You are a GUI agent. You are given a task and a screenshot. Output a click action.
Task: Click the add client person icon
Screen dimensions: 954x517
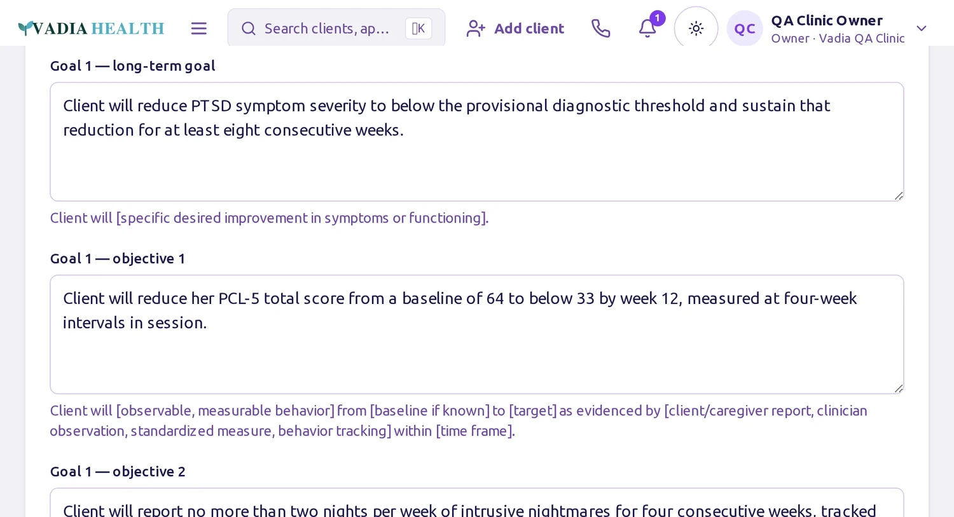[476, 29]
